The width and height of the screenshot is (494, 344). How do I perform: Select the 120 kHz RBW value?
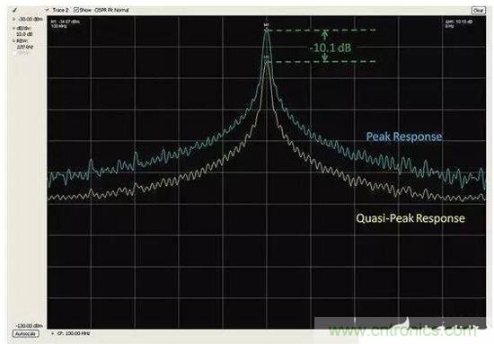pyautogui.click(x=24, y=47)
